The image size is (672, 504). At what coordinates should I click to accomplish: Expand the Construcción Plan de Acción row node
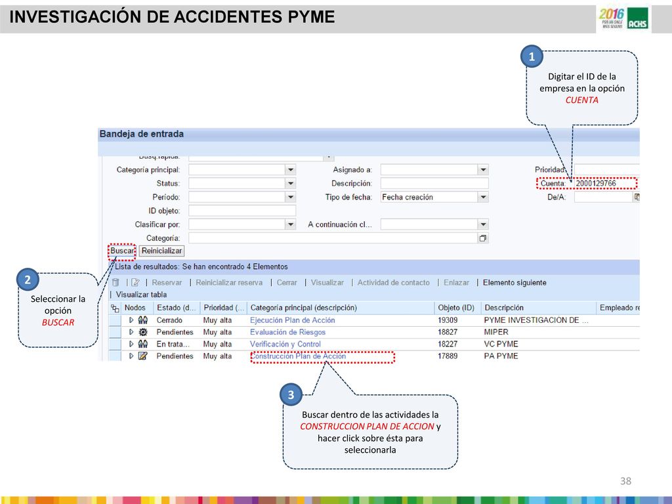[131, 356]
